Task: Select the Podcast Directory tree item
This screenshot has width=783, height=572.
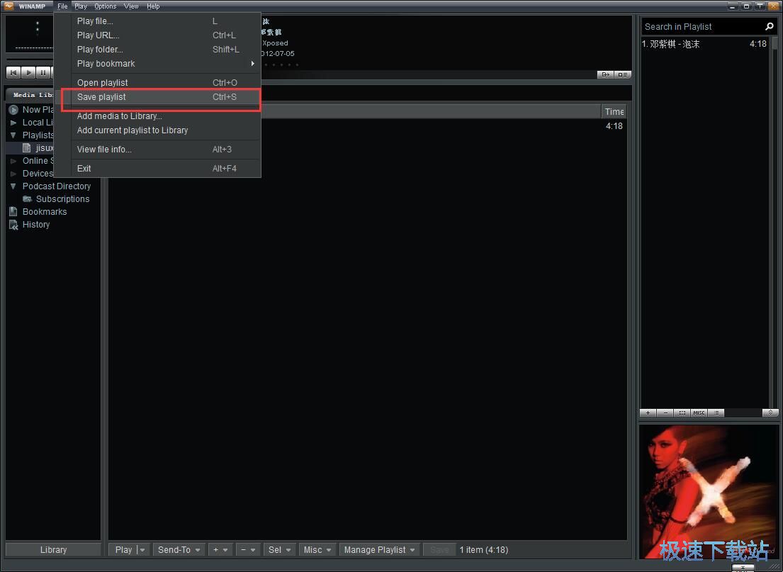Action: click(x=57, y=186)
